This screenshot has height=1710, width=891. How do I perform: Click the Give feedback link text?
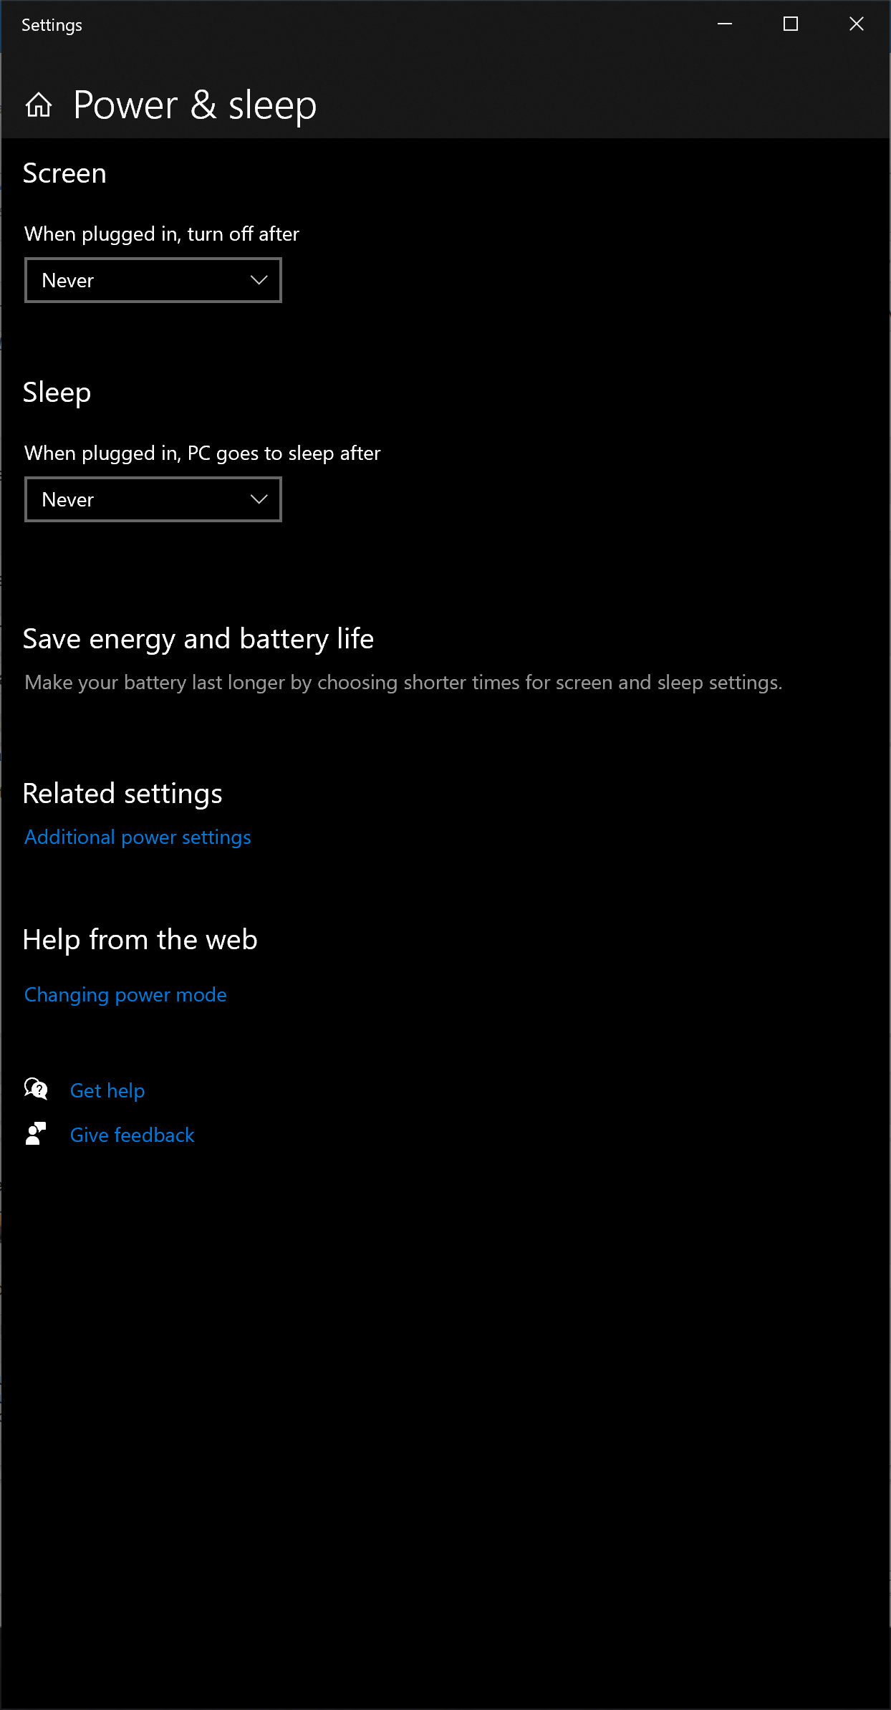point(133,1135)
